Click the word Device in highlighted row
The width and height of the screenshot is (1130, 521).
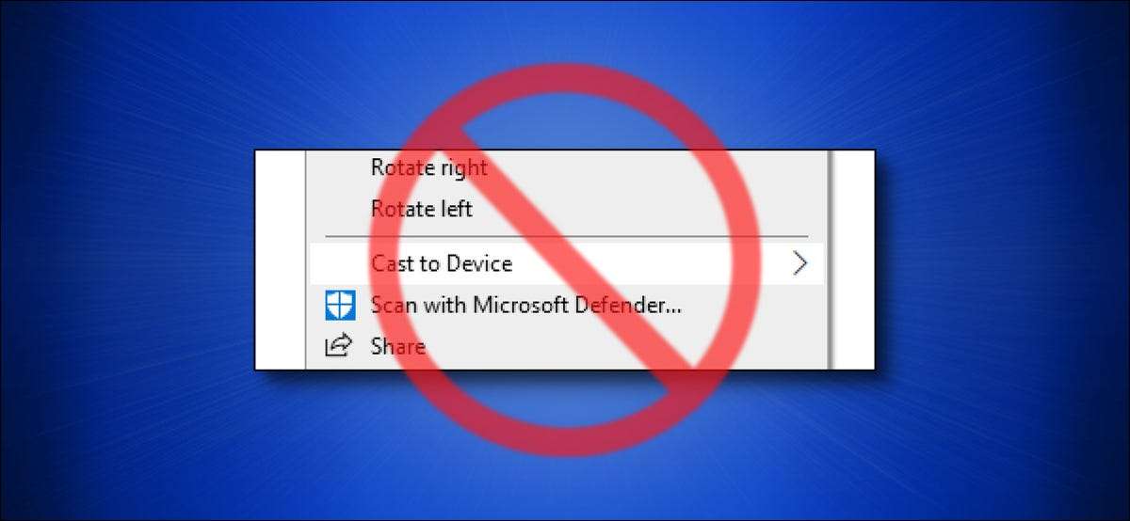pos(479,263)
